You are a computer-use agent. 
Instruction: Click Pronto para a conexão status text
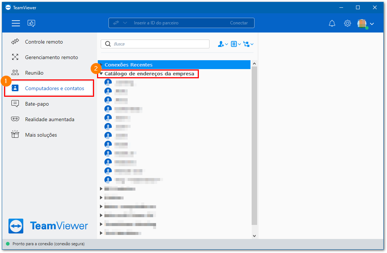pos(49,244)
